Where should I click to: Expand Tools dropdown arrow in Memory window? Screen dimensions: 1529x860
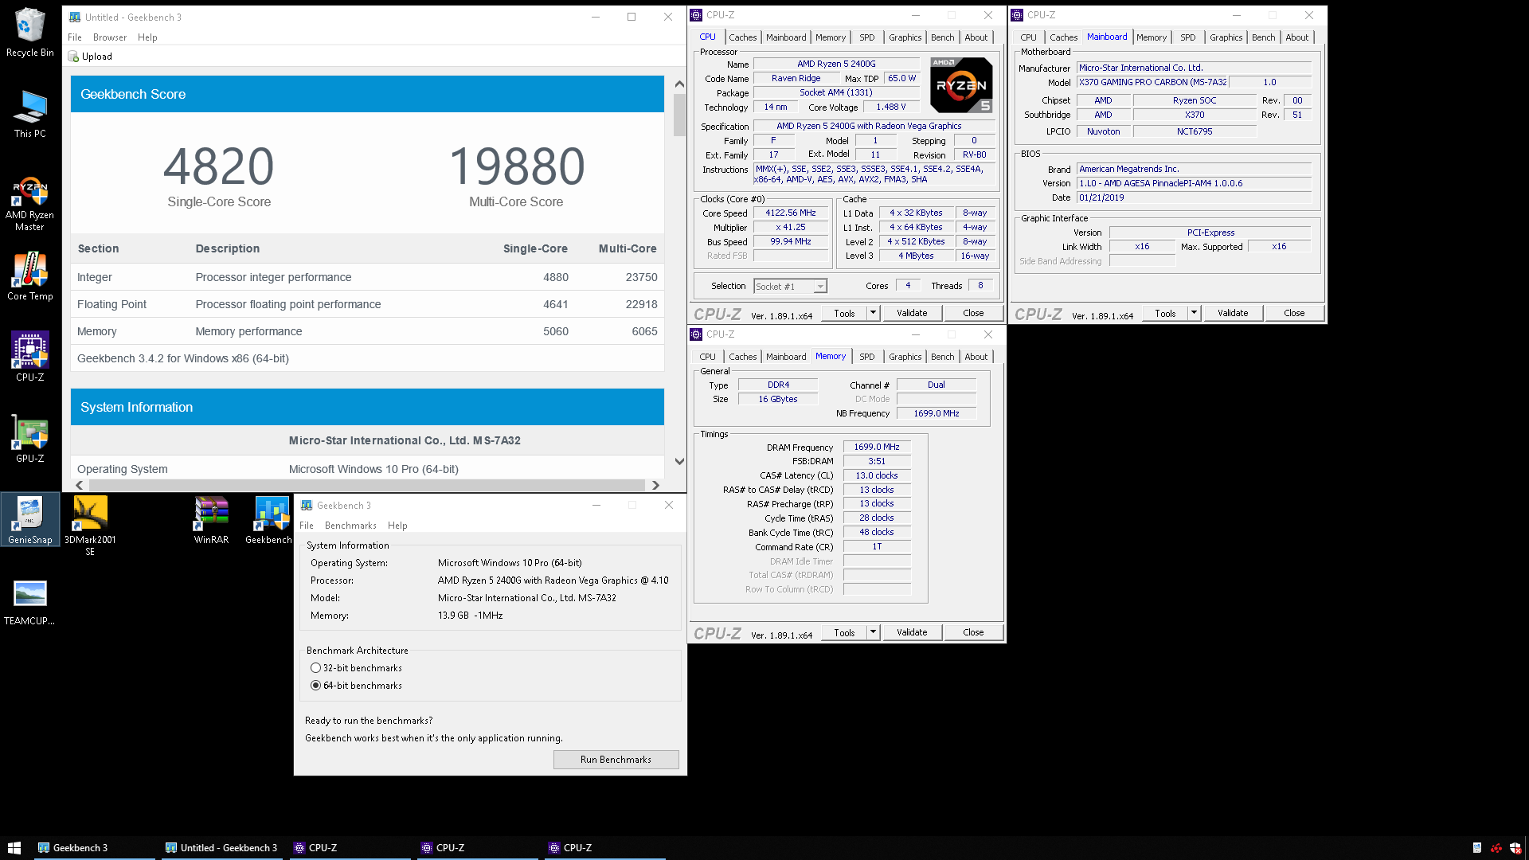point(873,632)
